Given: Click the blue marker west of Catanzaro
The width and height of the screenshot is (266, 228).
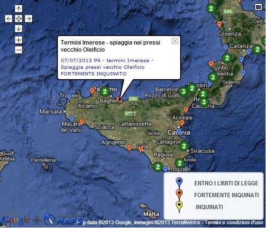Looking at the screenshot, I should [225, 47].
